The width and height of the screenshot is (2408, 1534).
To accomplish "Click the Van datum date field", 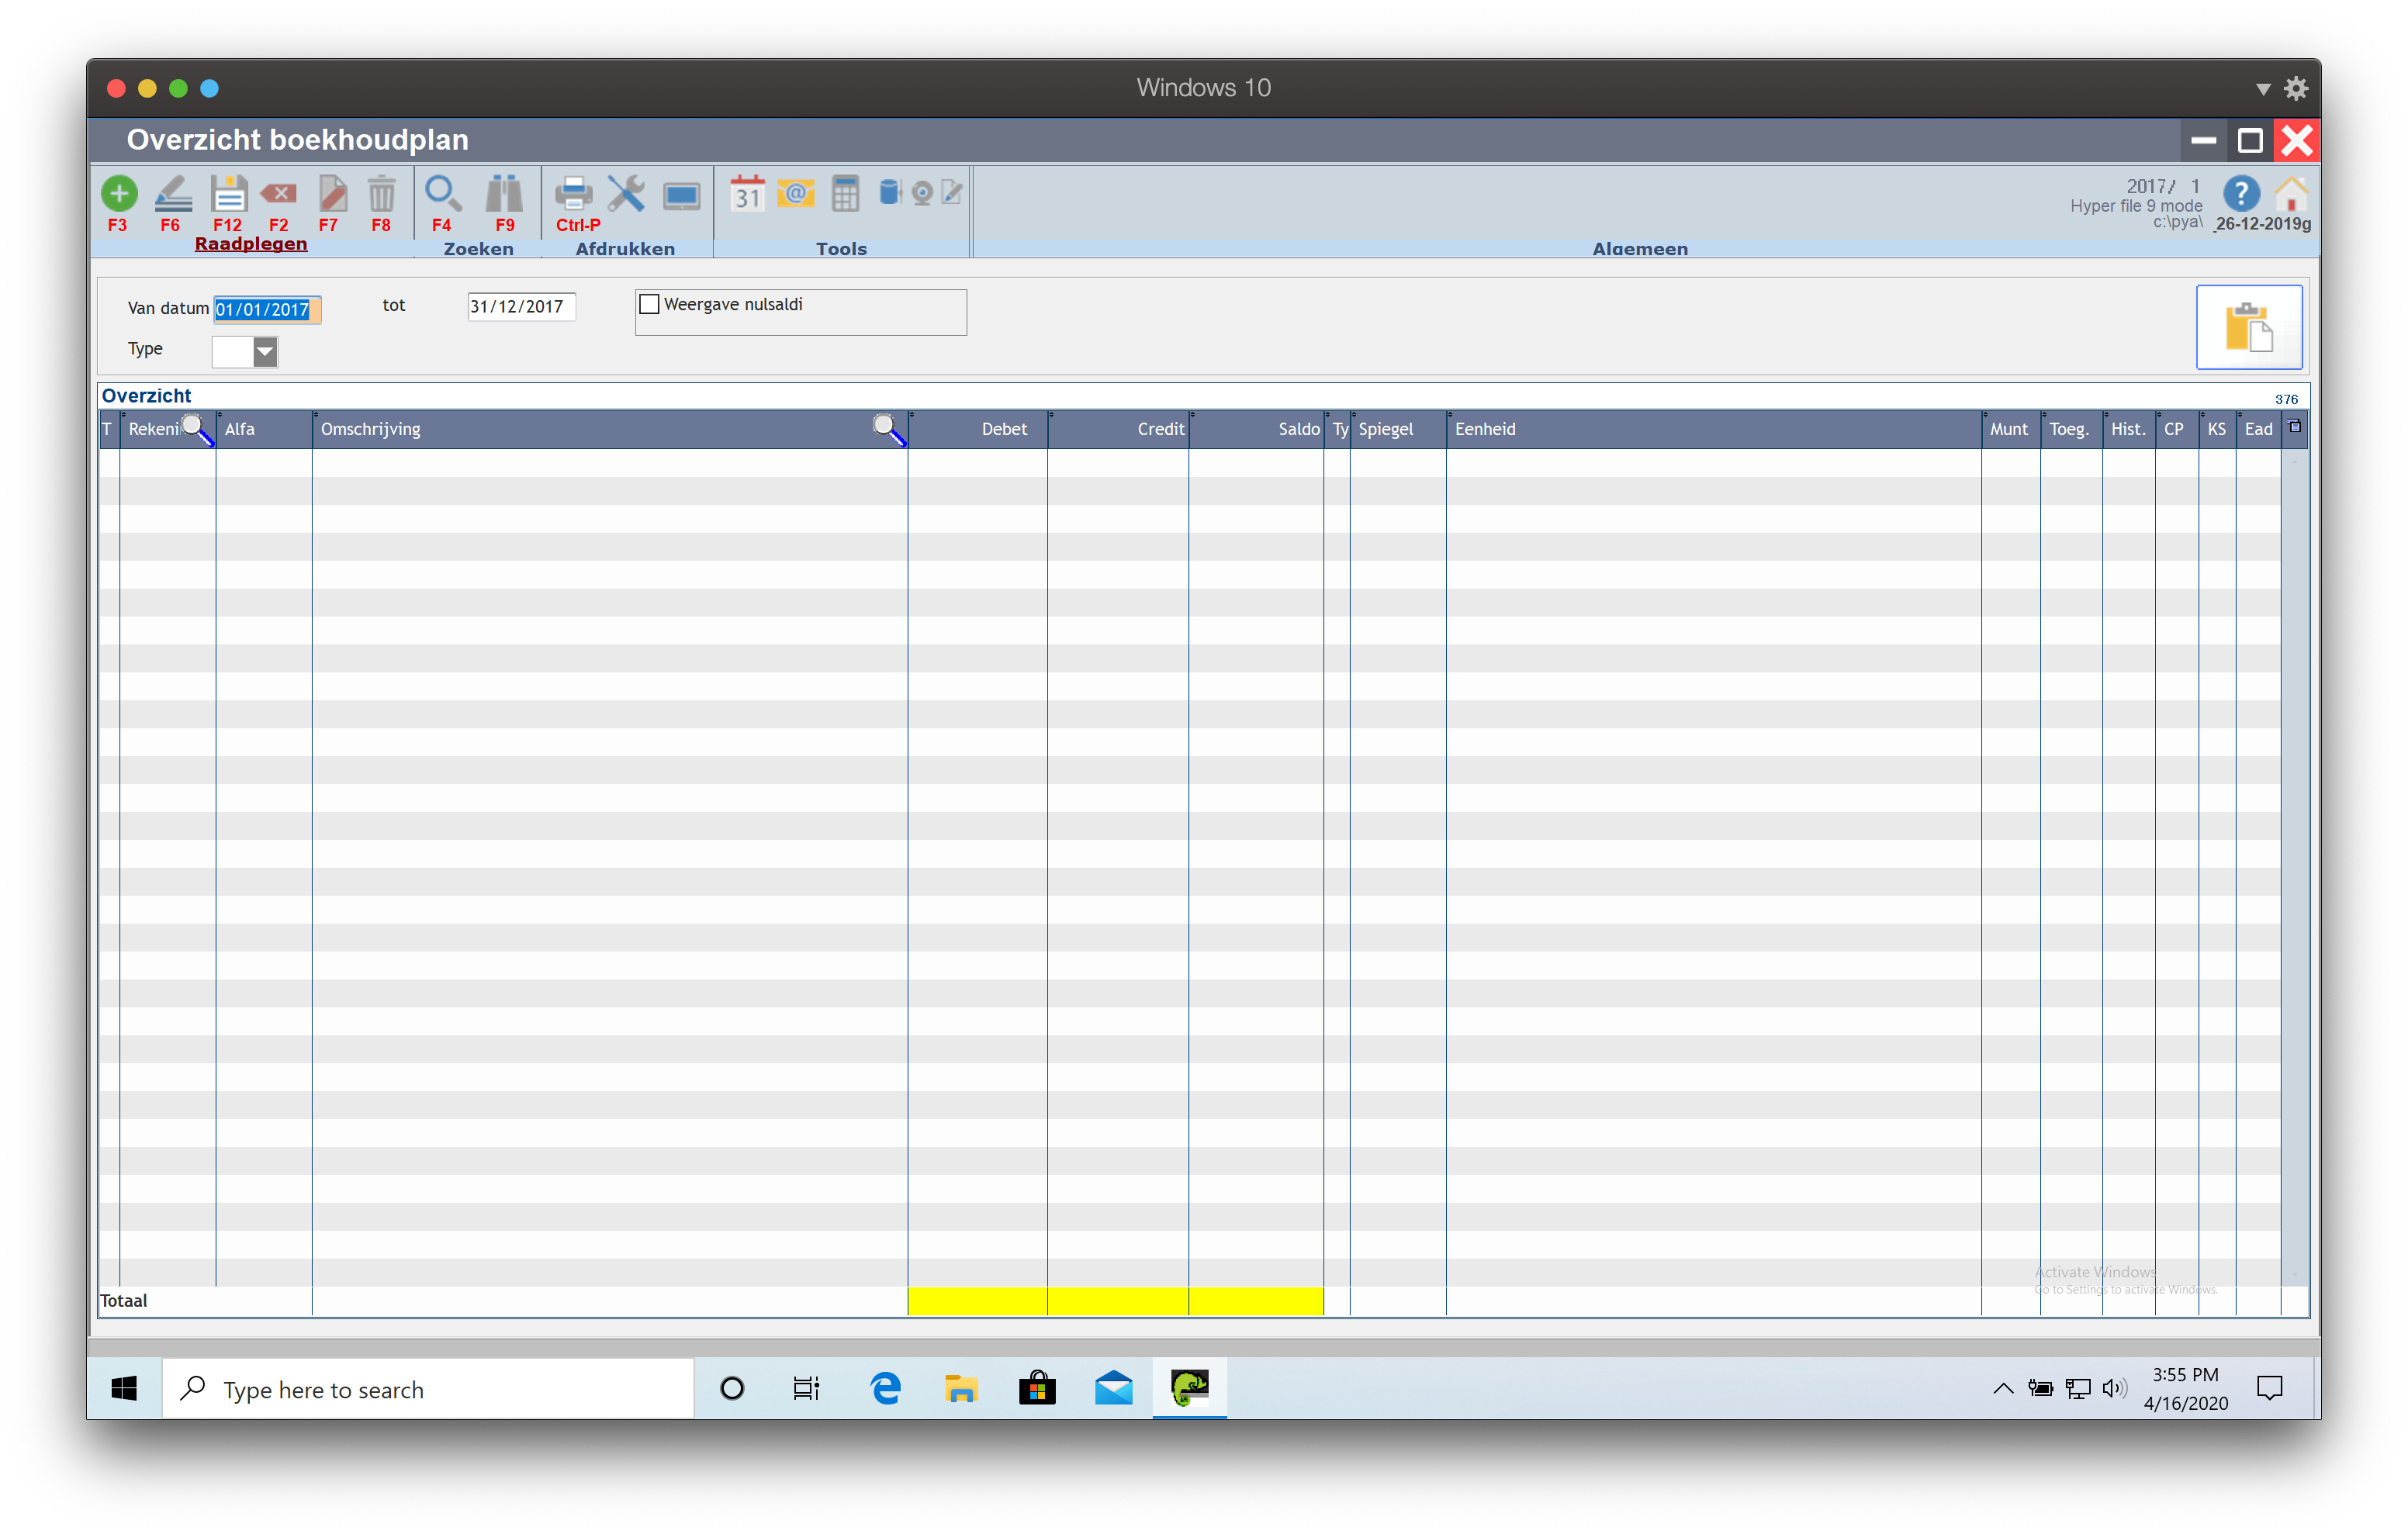I will (266, 310).
